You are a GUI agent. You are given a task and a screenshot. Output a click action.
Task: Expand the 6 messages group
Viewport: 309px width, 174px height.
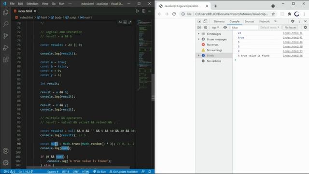click(x=198, y=34)
